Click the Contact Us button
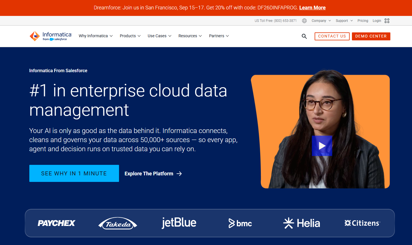This screenshot has height=245, width=412. click(x=332, y=36)
